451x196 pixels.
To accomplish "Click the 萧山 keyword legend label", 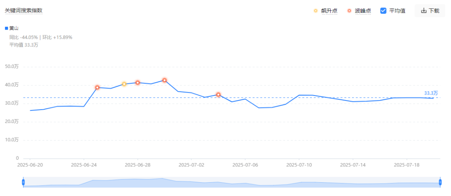I will click(x=14, y=28).
